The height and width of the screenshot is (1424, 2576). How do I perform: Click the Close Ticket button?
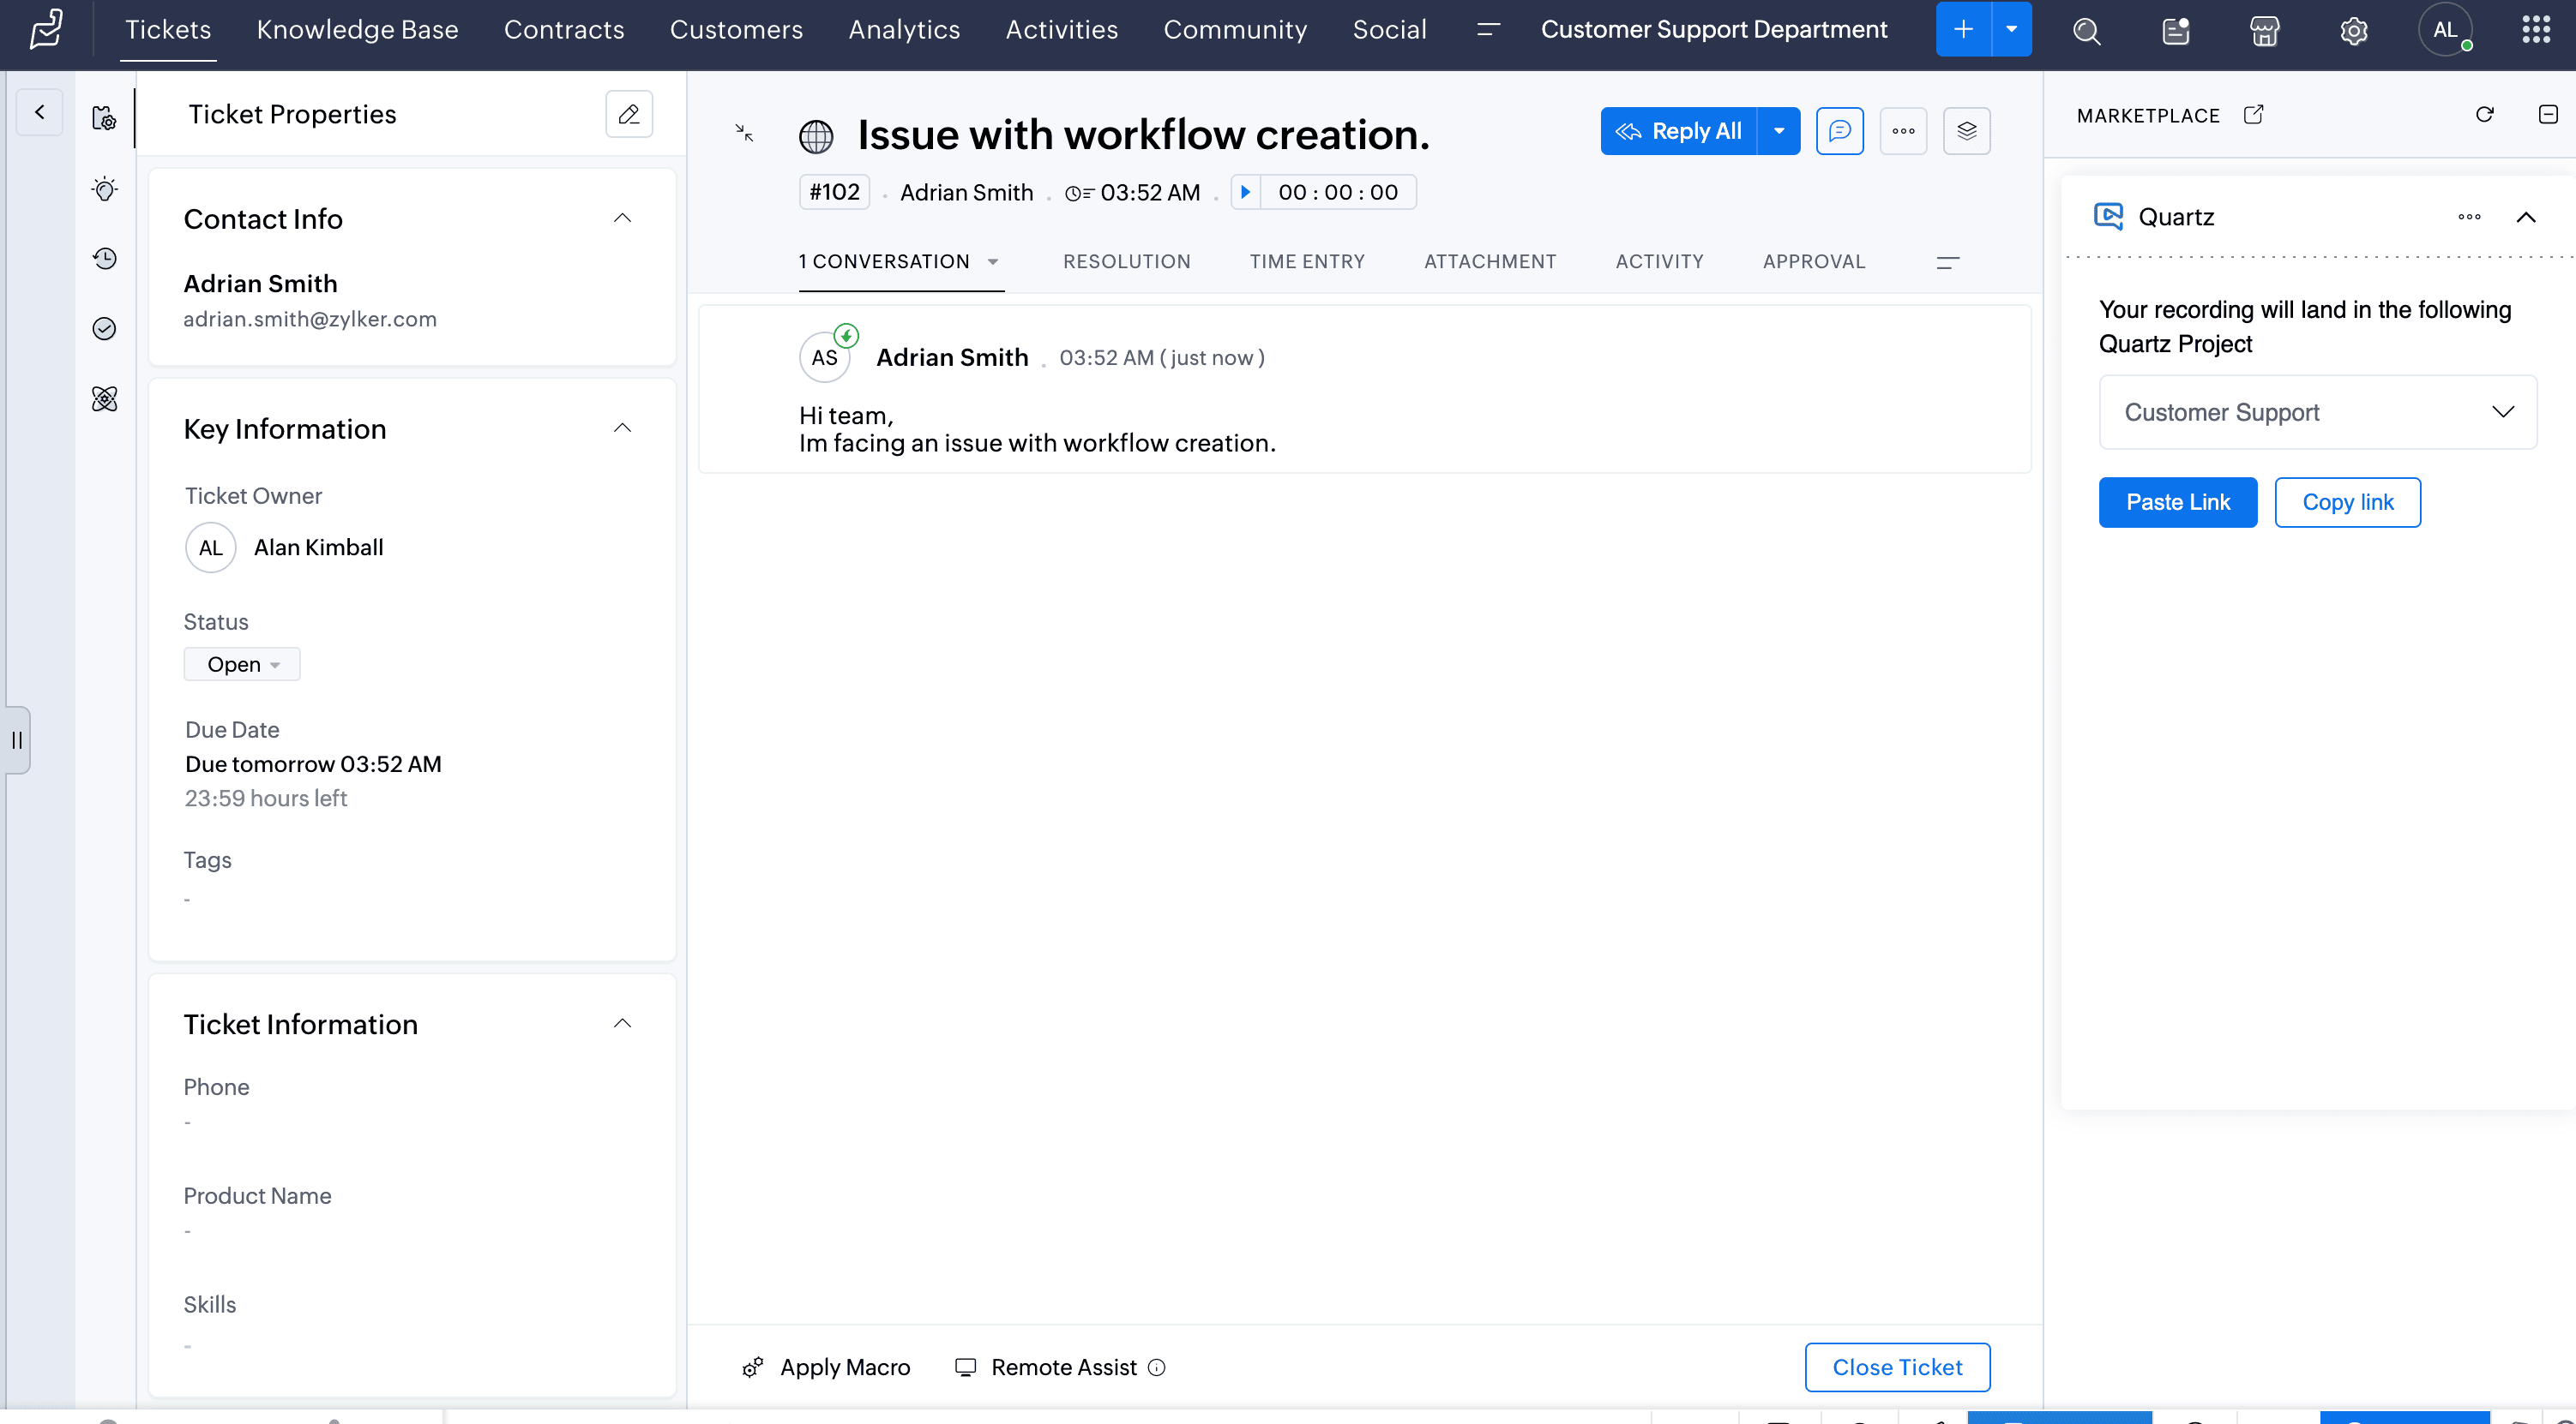[1896, 1367]
